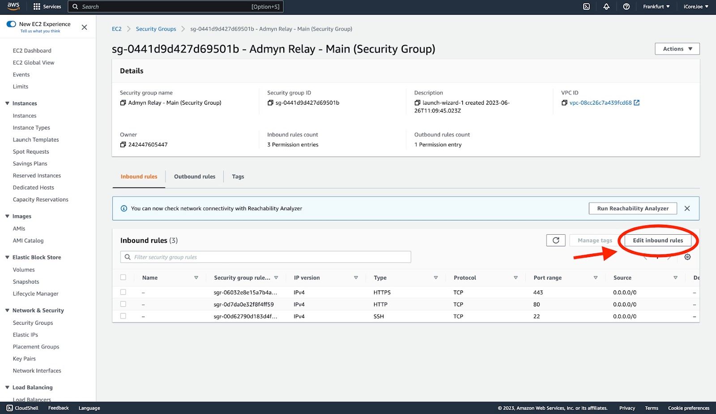The height and width of the screenshot is (414, 716).
Task: Open inbound rules table preferences gear
Action: click(688, 257)
